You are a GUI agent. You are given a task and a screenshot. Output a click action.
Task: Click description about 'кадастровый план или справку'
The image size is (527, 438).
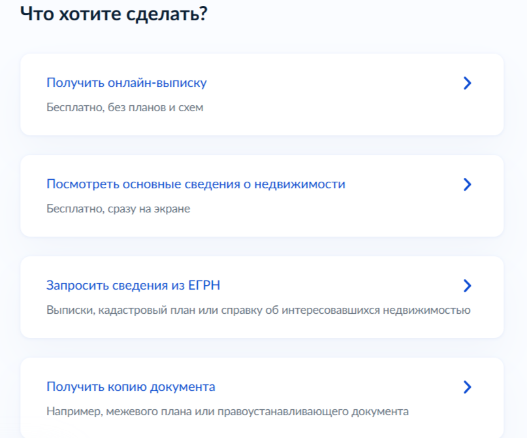[x=258, y=310]
